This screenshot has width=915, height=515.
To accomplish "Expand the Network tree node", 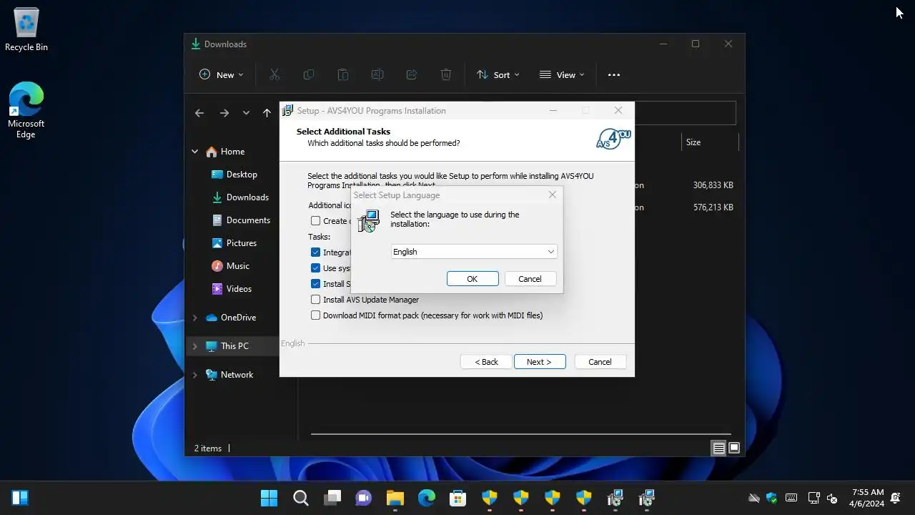I will click(x=194, y=375).
